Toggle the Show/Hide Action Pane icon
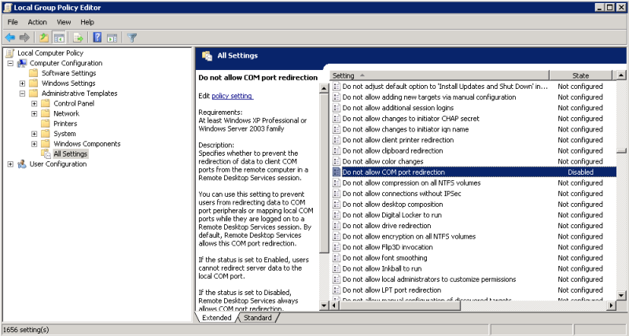This screenshot has height=336, width=629. 112,37
